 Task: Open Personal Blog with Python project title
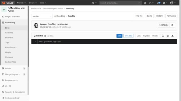16,10
